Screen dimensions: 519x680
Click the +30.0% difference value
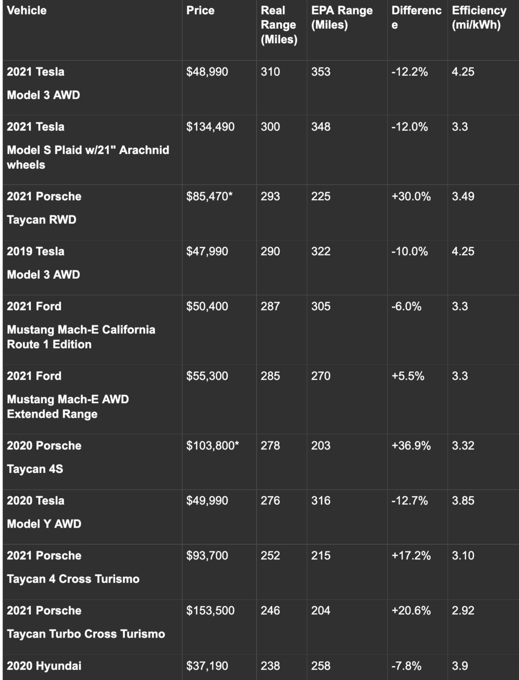click(x=411, y=197)
